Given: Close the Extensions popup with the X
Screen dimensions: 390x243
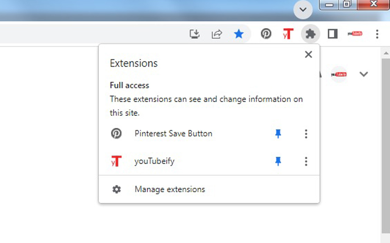Looking at the screenshot, I should (308, 54).
